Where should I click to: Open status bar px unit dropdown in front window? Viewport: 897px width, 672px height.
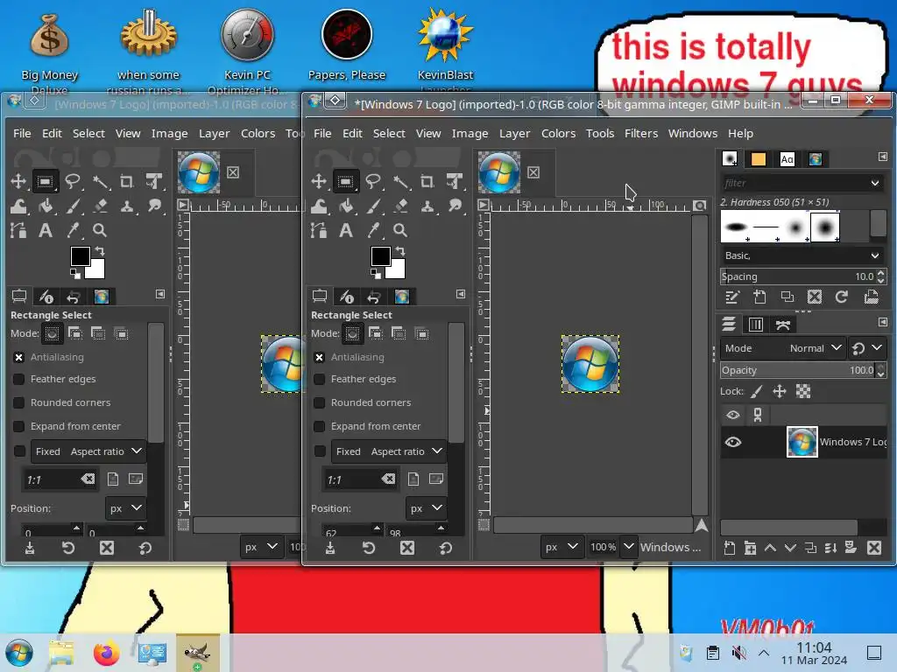[562, 547]
